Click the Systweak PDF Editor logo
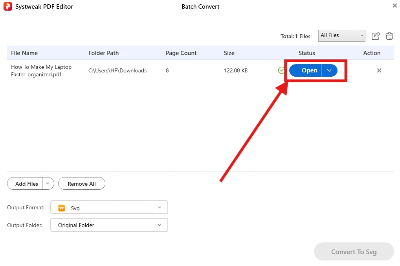The image size is (400, 266). click(x=7, y=6)
